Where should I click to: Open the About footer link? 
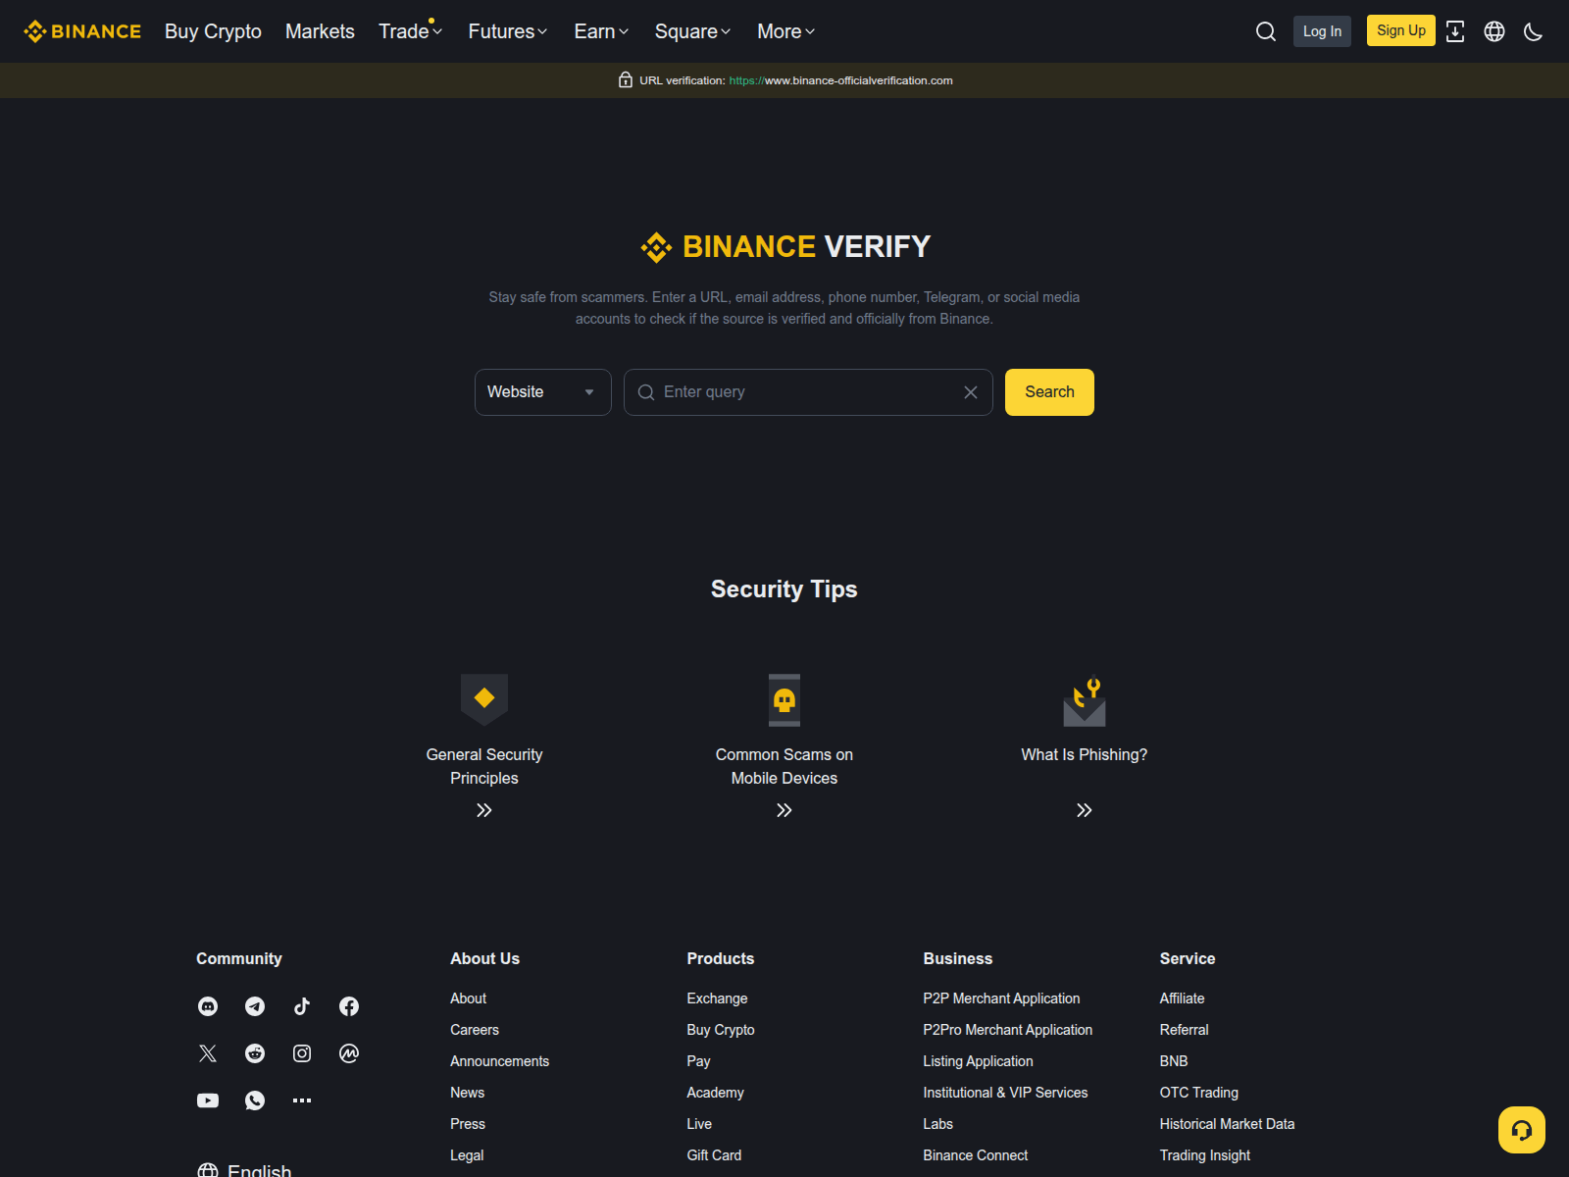(468, 998)
